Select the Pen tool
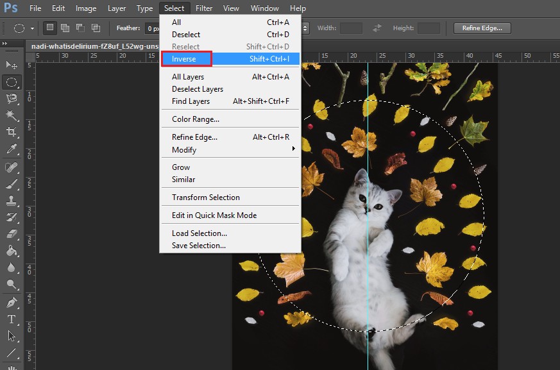560x370 pixels. tap(12, 303)
